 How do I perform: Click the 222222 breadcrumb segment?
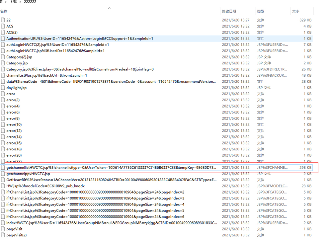click(30, 2)
